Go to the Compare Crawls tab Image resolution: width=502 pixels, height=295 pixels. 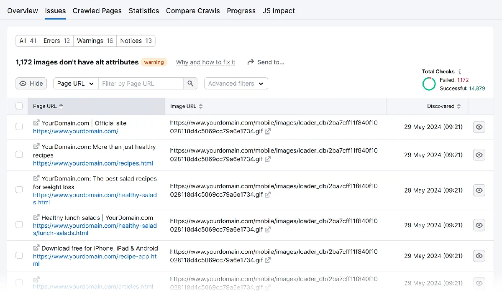[x=193, y=11]
